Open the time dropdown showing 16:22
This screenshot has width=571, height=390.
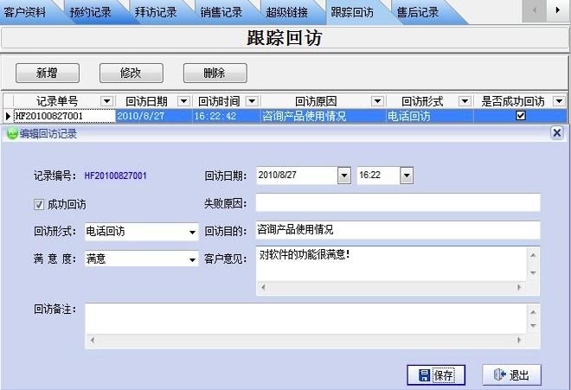point(407,176)
